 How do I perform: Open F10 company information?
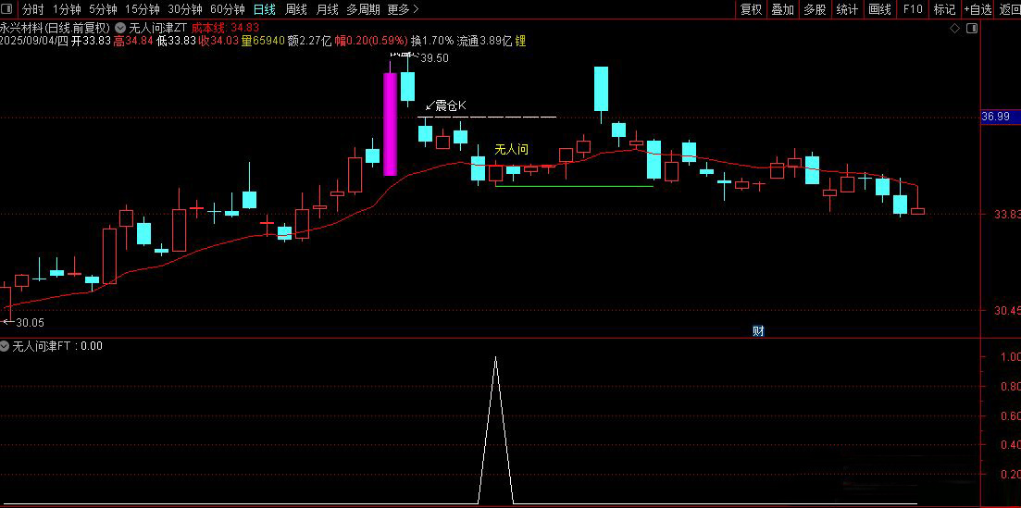913,9
